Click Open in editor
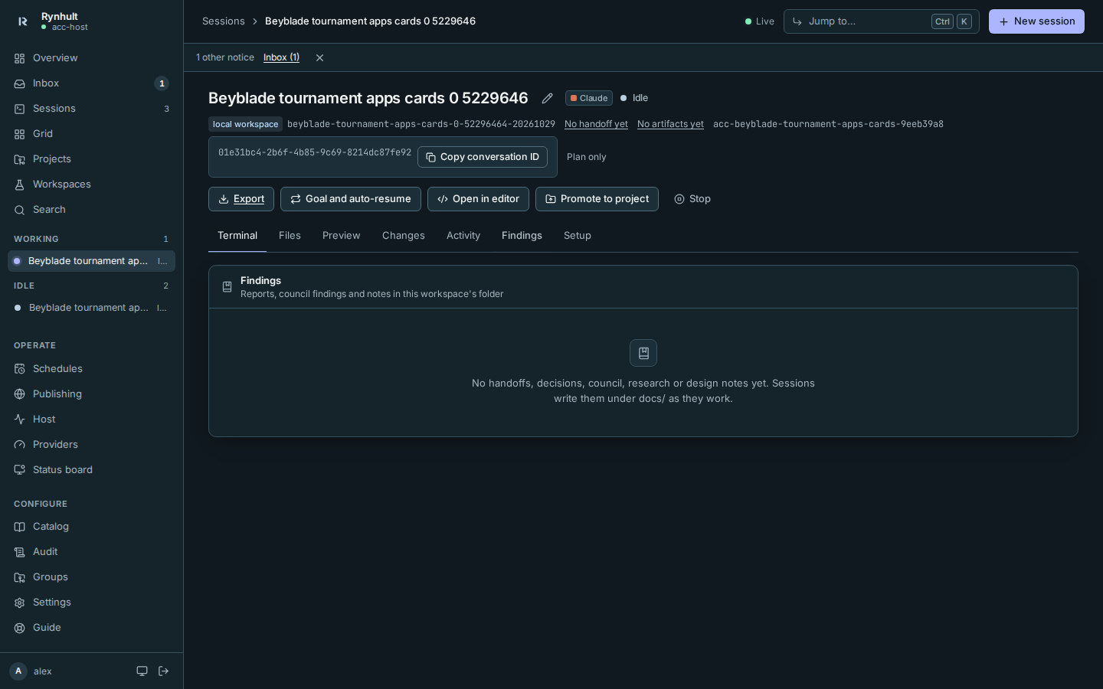Screen dimensions: 1103x689 pyautogui.click(x=478, y=199)
